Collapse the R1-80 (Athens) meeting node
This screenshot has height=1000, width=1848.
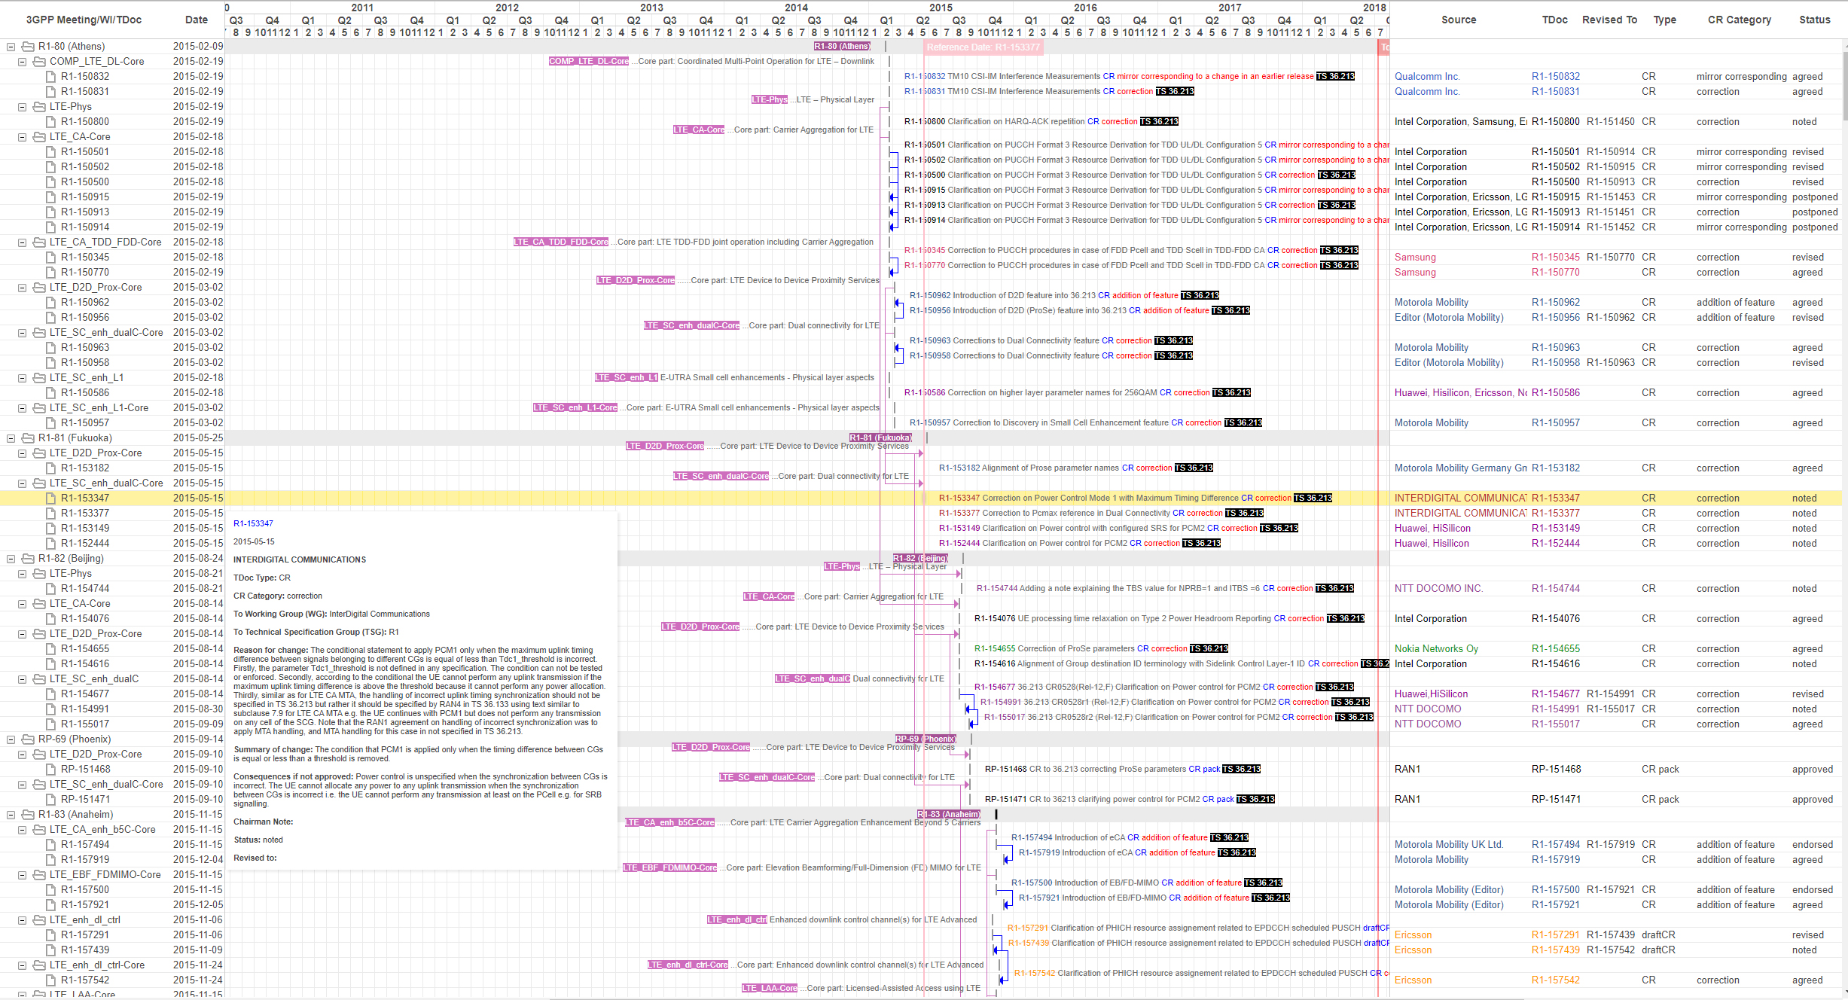11,47
